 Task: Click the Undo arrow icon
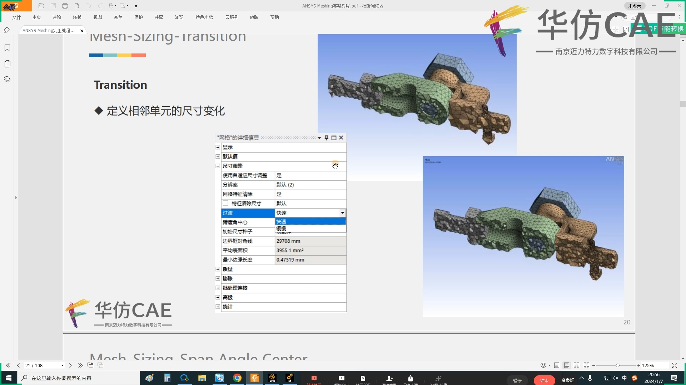tap(89, 6)
